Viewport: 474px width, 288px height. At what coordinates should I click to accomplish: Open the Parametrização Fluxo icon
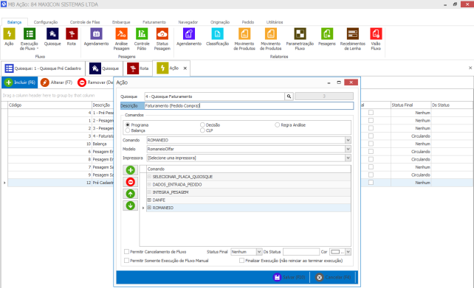coord(300,39)
